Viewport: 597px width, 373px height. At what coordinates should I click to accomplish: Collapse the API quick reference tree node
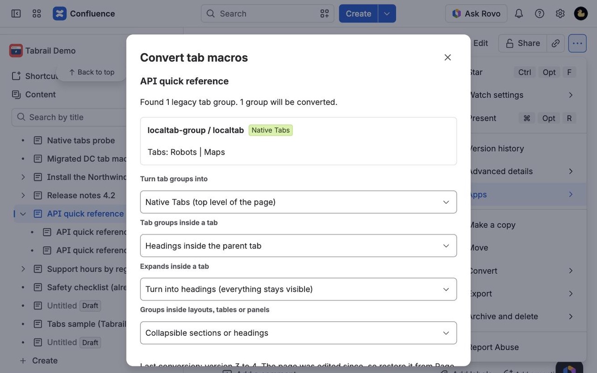(x=23, y=214)
